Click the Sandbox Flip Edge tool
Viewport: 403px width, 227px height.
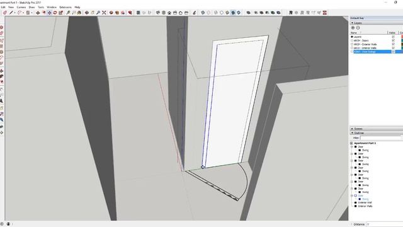click(x=325, y=13)
